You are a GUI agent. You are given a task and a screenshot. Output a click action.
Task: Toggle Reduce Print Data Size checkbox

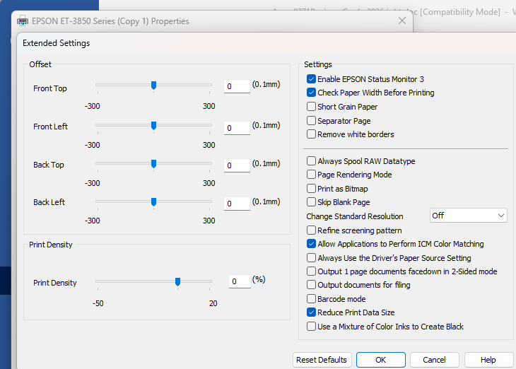[312, 312]
